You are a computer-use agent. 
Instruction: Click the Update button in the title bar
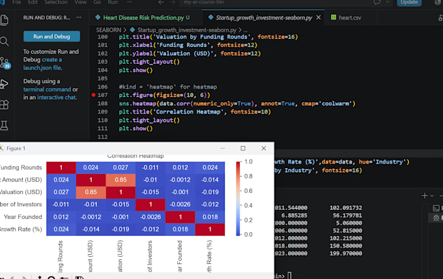click(409, 2)
